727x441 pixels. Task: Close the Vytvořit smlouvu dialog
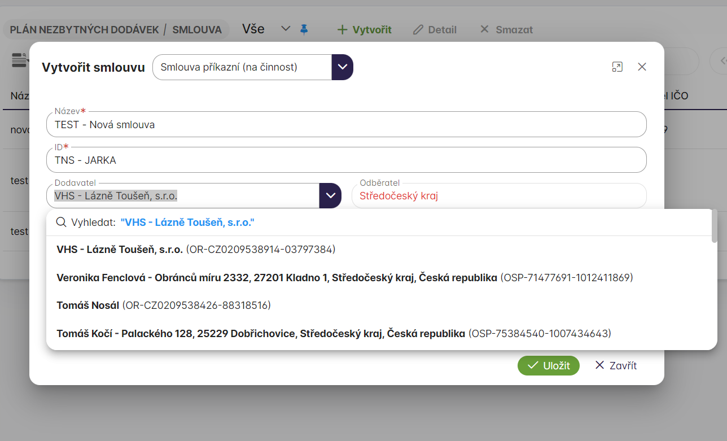tap(642, 67)
